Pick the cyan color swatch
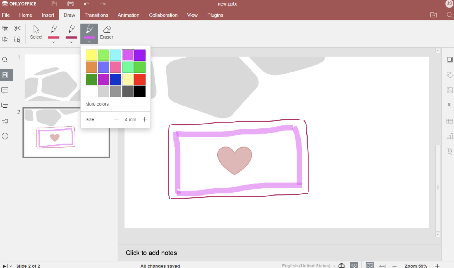The image size is (454, 268). pyautogui.click(x=116, y=55)
